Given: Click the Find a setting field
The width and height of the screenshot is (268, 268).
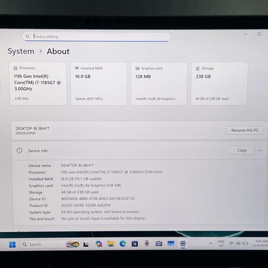Looking at the screenshot, I should (x=96, y=36).
